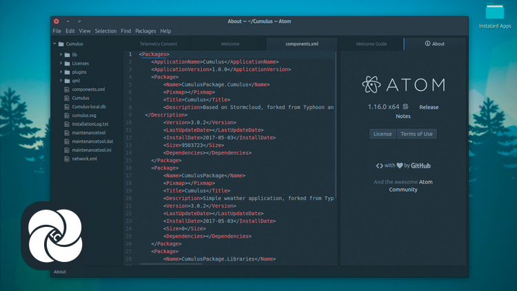This screenshot has height=291, width=517.
Task: Open maintenancetool.ini from the tree view
Action: point(92,150)
